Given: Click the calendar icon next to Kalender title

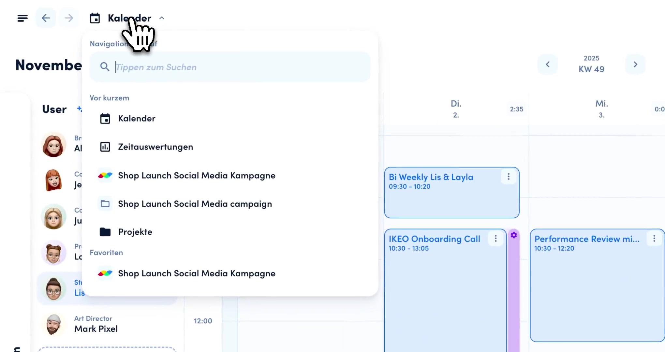Looking at the screenshot, I should pos(95,18).
